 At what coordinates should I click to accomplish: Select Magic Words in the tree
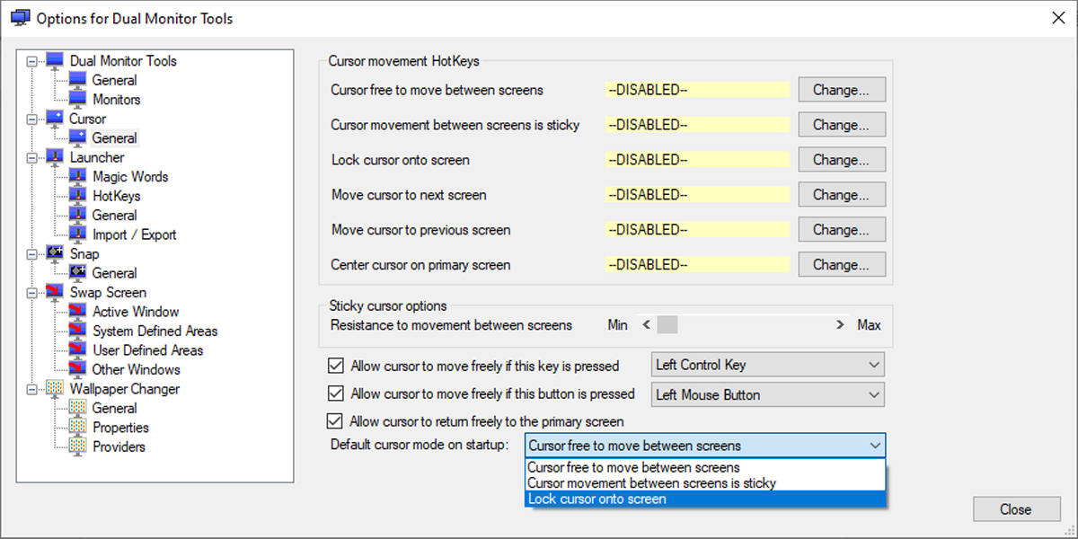[x=130, y=177]
